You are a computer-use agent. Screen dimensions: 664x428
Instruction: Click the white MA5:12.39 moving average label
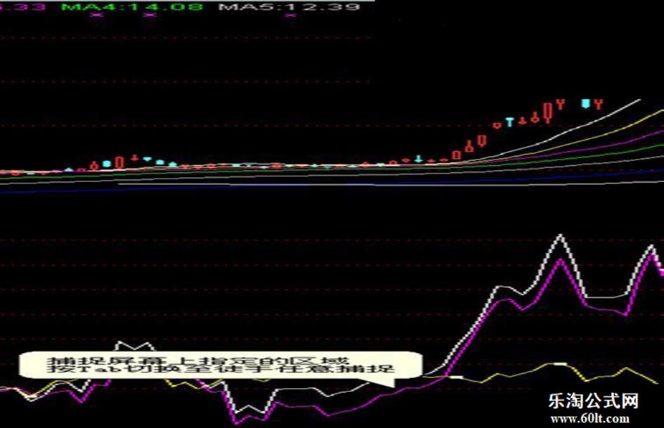pos(290,6)
